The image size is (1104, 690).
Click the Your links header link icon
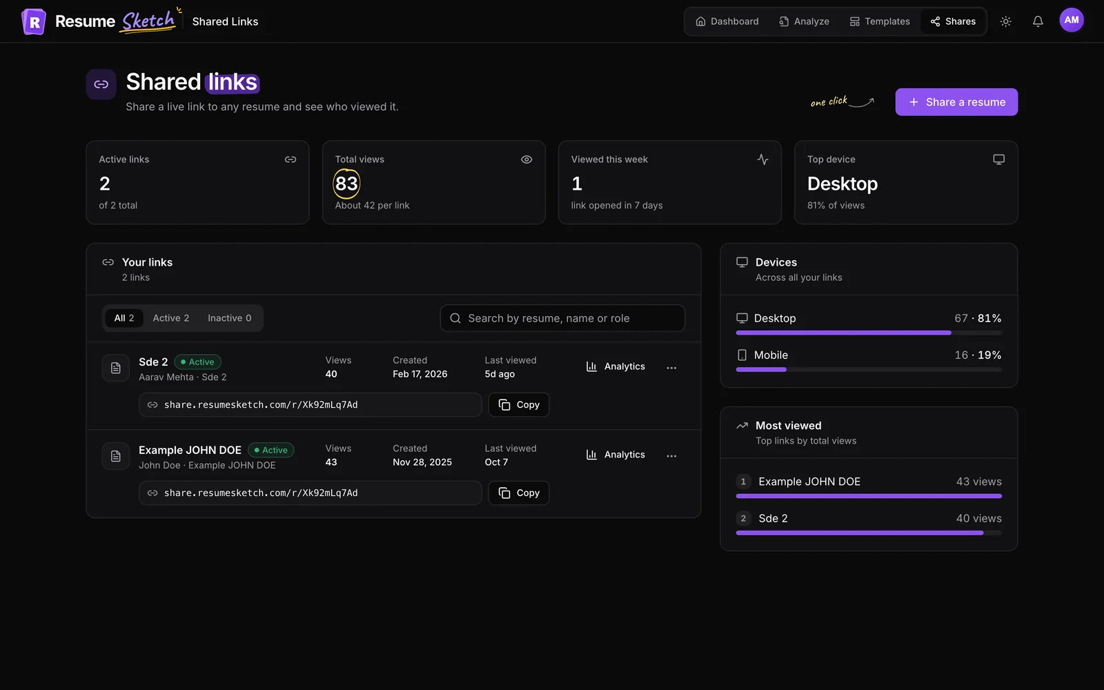click(108, 262)
